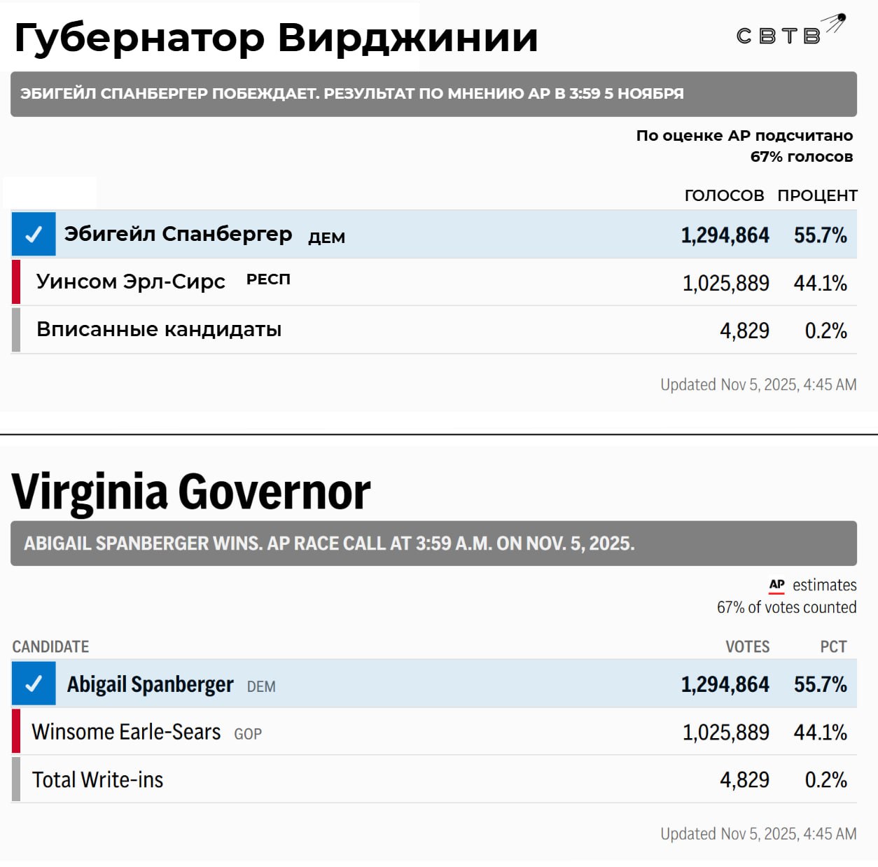Viewport: 878px width, 867px height.
Task: Click the CBTB logo text
Action: pos(778,36)
